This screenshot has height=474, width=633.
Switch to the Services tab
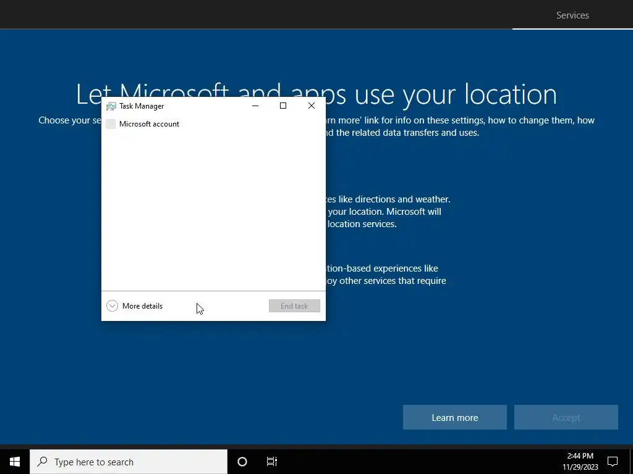(x=572, y=15)
